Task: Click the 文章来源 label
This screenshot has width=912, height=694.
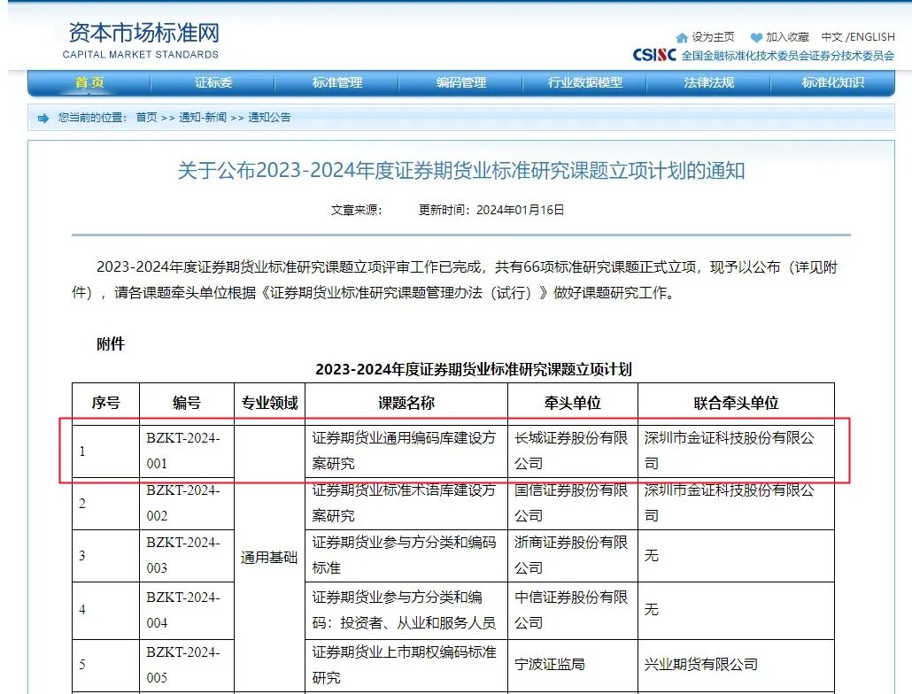Action: click(356, 210)
